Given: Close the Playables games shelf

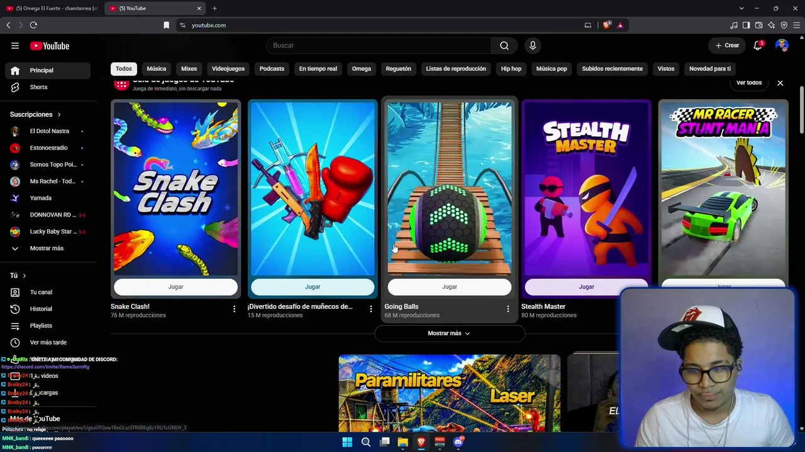Looking at the screenshot, I should [x=780, y=83].
